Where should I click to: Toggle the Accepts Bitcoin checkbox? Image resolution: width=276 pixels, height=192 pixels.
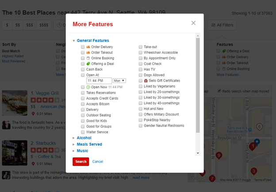pos(83,104)
